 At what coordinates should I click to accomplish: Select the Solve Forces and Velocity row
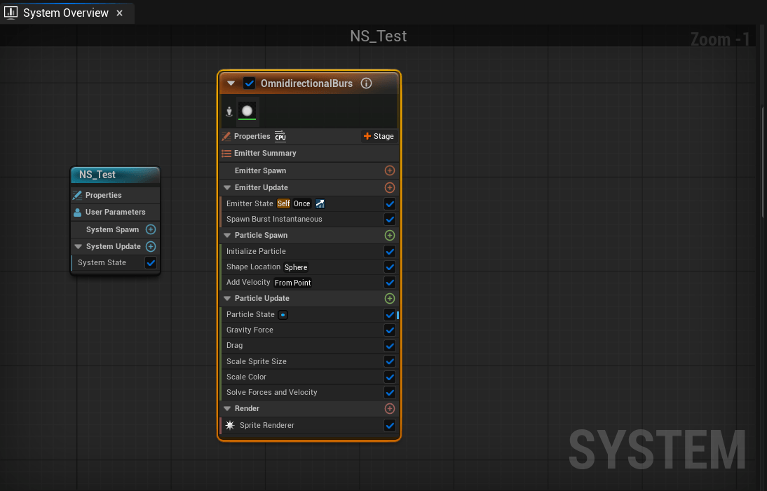click(x=309, y=392)
